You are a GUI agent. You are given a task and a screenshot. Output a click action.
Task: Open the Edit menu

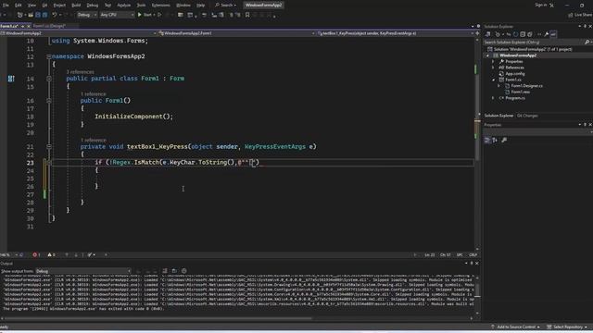[18, 6]
